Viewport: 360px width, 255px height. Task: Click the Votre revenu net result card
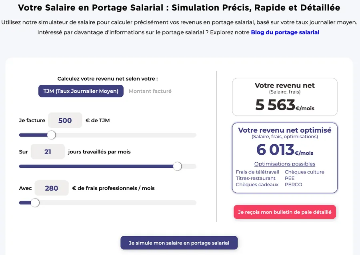point(285,97)
